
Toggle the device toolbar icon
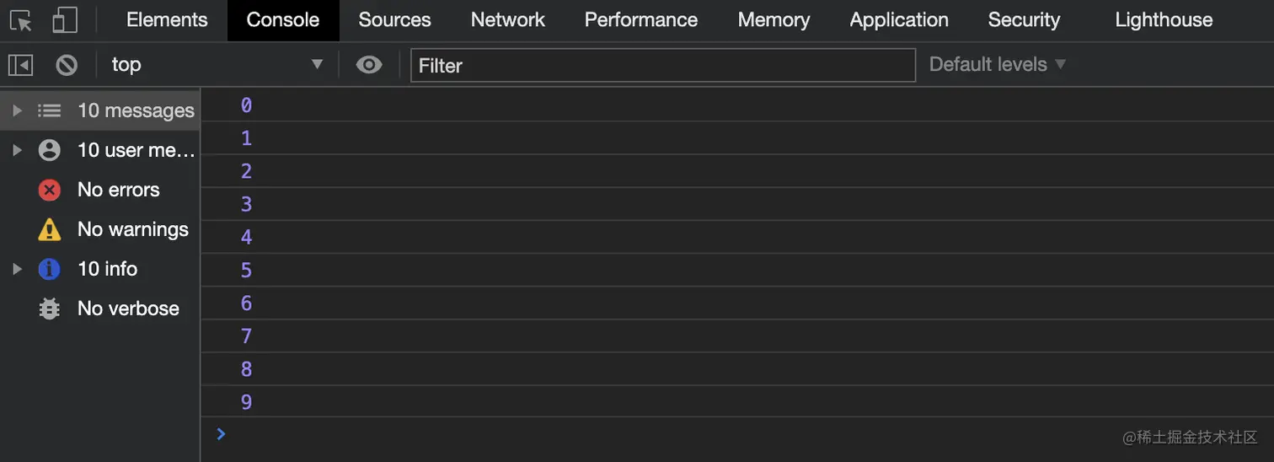[x=65, y=20]
